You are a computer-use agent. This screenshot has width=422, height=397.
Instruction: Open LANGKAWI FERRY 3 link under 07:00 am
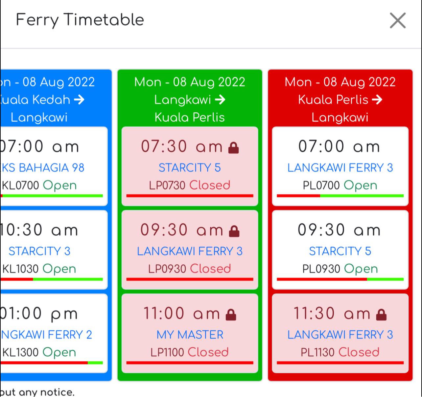[340, 168]
